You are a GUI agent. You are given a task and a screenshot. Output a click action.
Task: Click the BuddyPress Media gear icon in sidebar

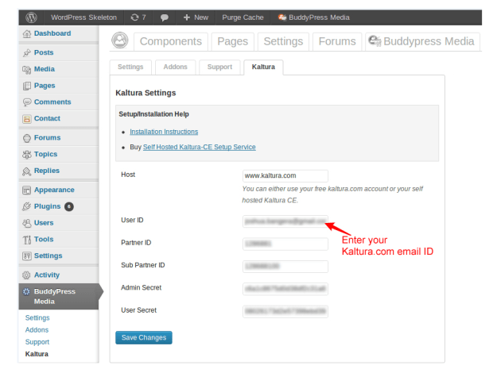(x=27, y=291)
